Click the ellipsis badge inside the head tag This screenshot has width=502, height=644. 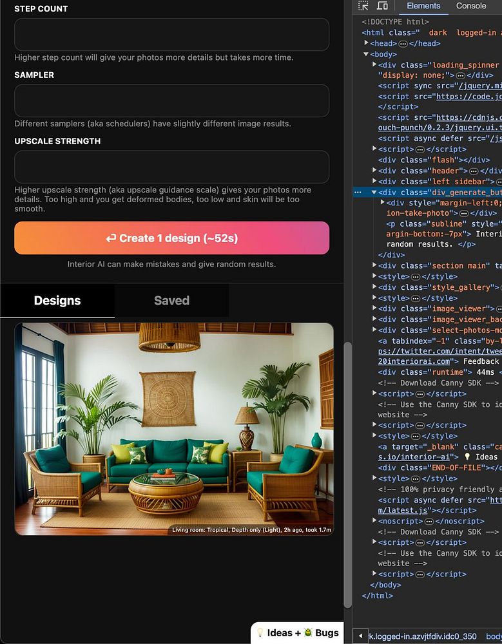(x=403, y=44)
